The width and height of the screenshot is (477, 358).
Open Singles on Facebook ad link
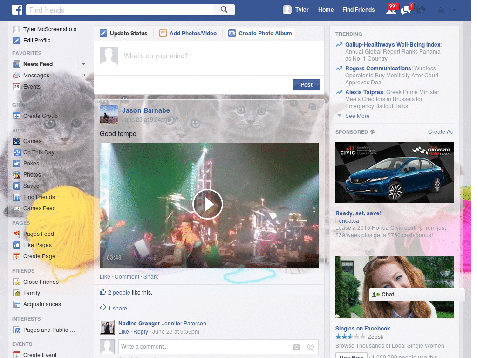tap(362, 329)
